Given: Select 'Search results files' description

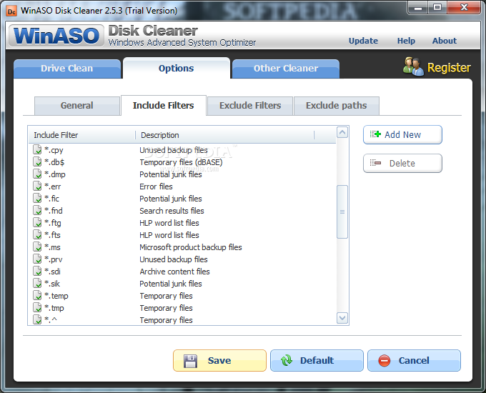Looking at the screenshot, I should (x=172, y=211).
